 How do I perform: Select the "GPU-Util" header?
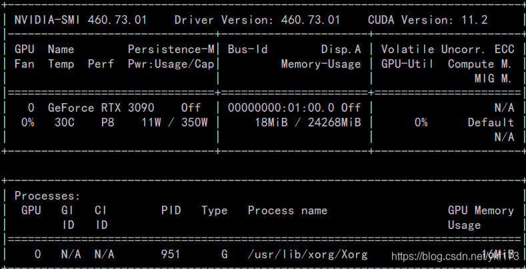click(407, 64)
